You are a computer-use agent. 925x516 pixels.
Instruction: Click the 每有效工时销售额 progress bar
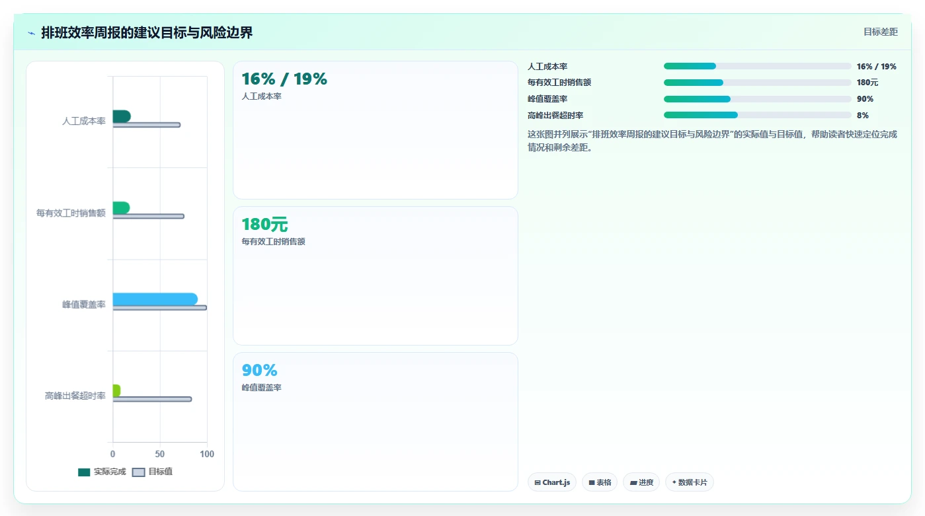pos(757,83)
